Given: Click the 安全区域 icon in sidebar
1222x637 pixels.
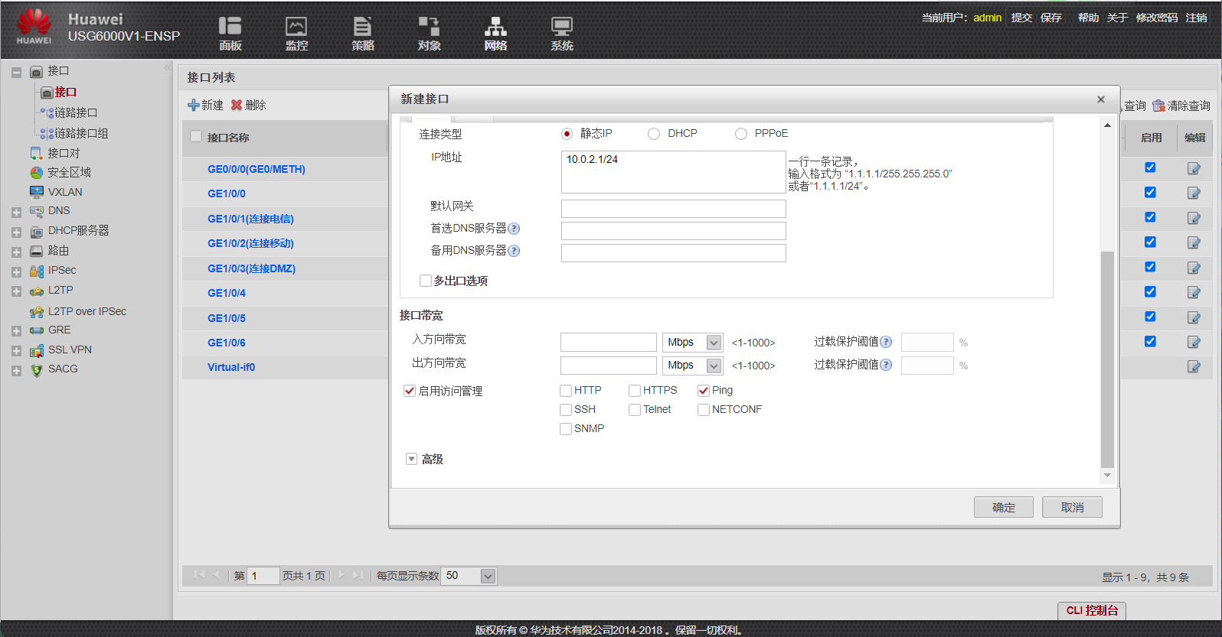Looking at the screenshot, I should click(36, 173).
